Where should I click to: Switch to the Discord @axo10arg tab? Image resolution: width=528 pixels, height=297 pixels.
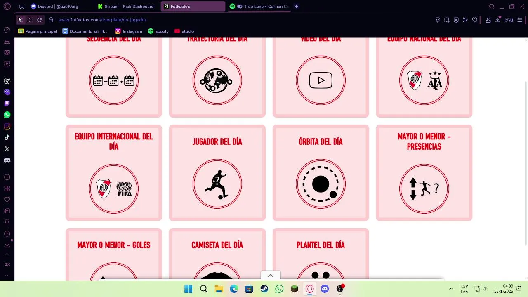(x=61, y=7)
